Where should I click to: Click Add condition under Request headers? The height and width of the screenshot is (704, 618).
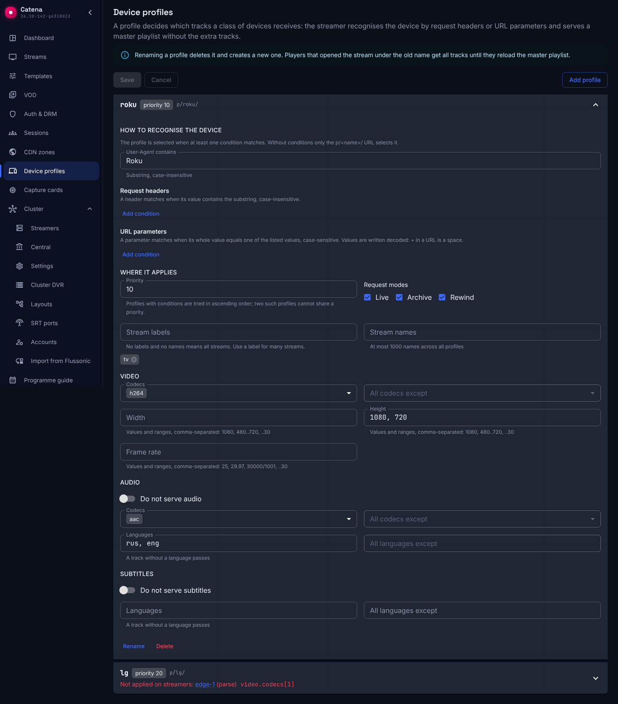[x=141, y=213]
